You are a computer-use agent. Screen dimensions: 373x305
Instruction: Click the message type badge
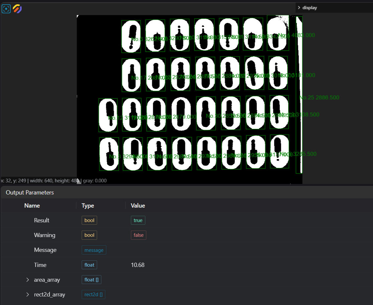94,250
